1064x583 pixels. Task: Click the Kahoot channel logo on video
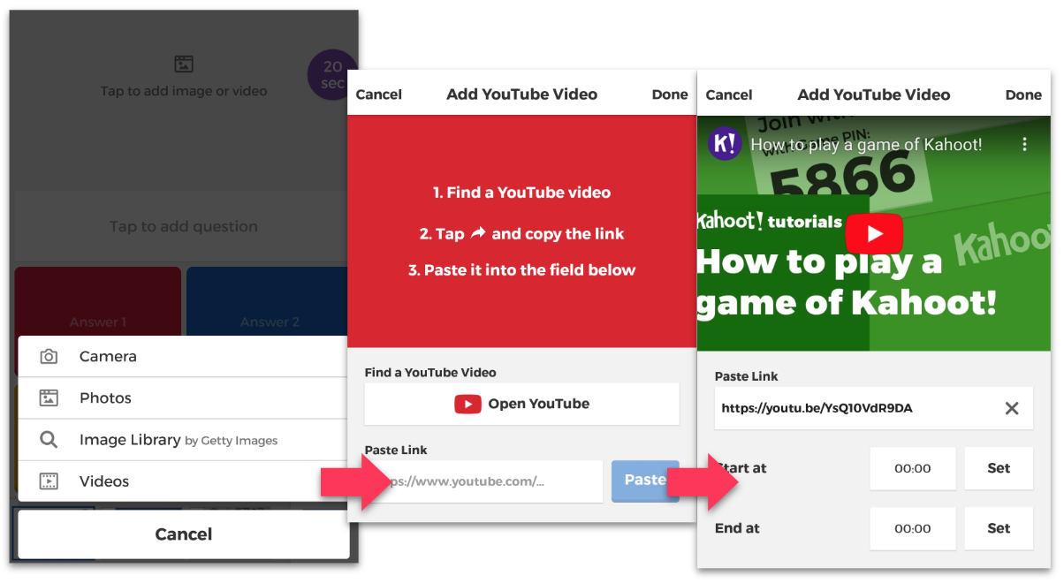(725, 144)
